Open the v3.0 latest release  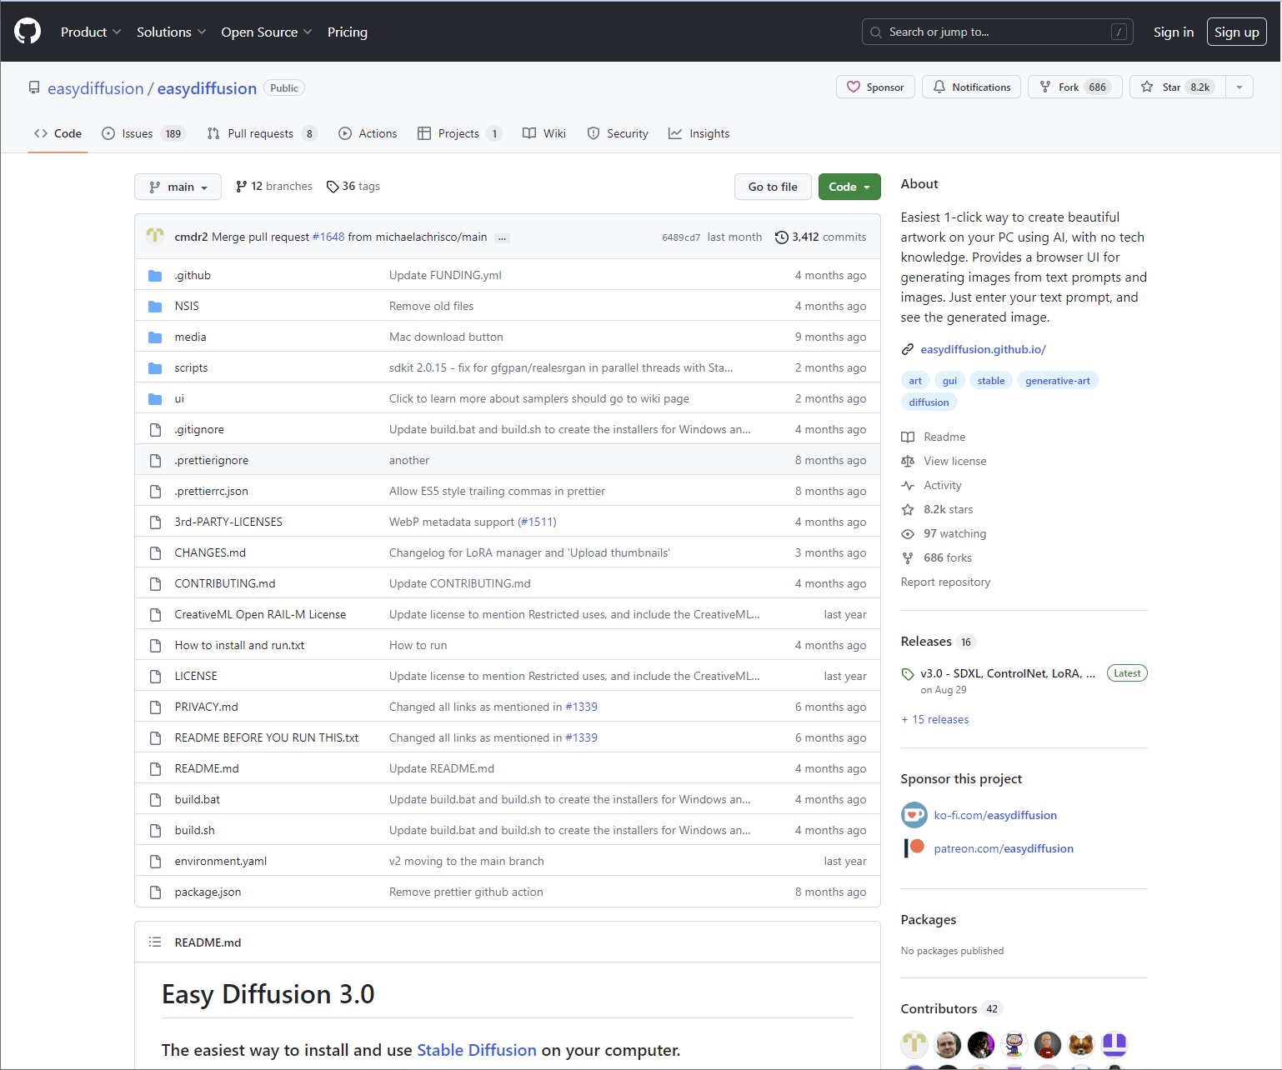(x=1007, y=673)
